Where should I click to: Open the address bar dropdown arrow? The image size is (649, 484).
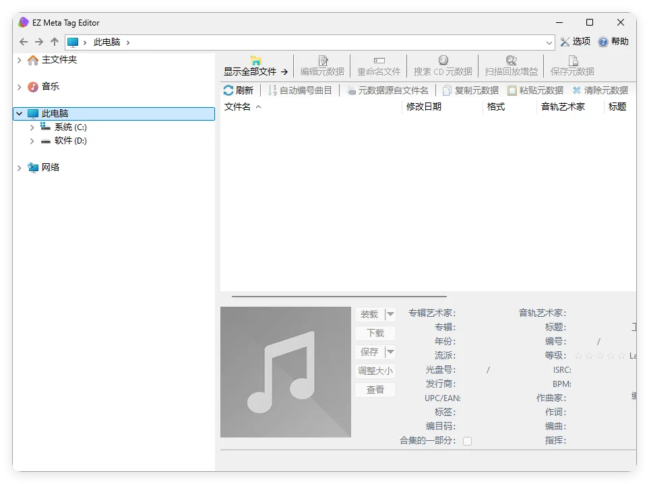[550, 42]
